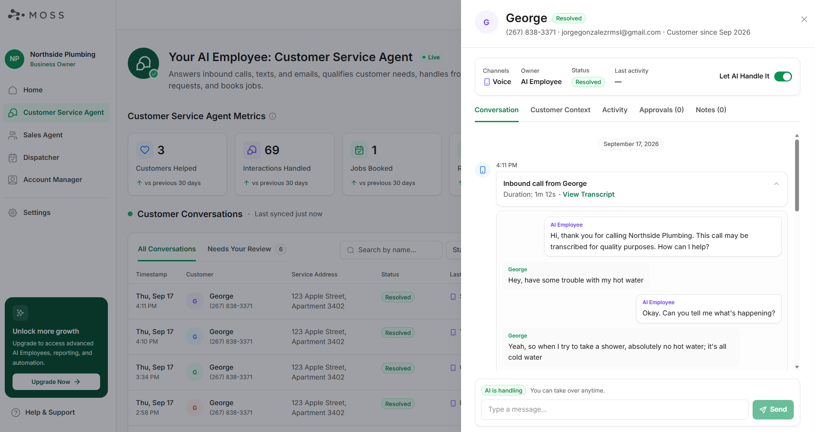Open George conversation row at 3:34 PM
This screenshot has width=815, height=432.
295,372
